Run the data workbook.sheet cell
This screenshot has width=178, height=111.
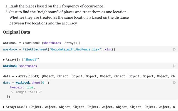tap(174, 83)
